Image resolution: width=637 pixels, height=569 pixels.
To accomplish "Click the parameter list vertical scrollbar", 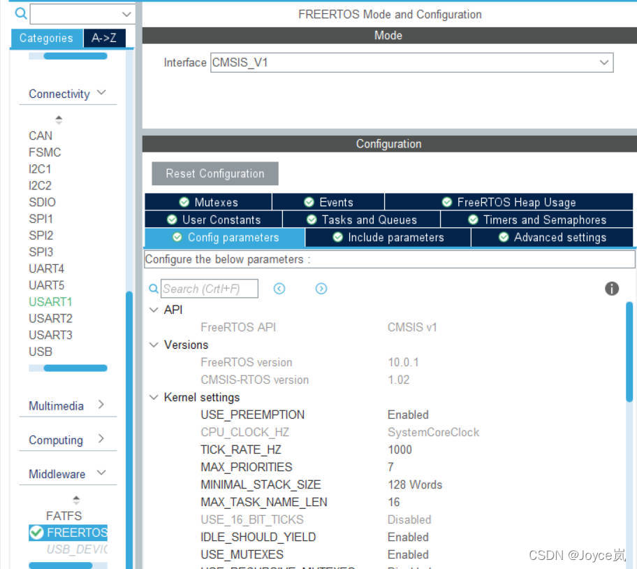I will [x=629, y=352].
